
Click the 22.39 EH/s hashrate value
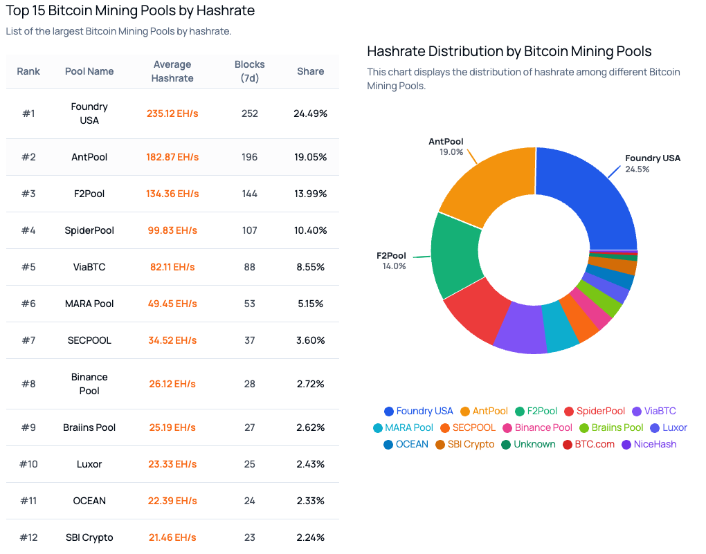(x=172, y=501)
